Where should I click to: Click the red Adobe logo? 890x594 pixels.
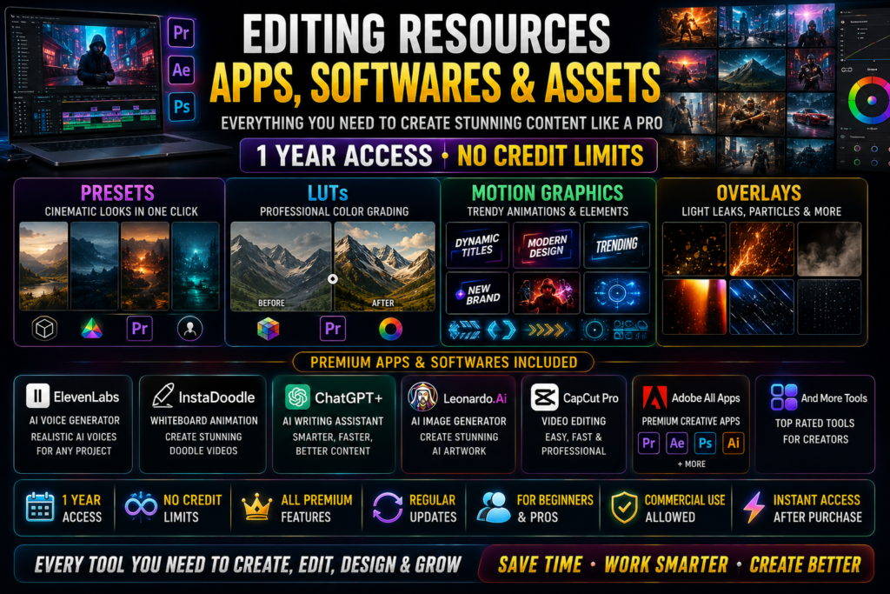click(x=654, y=397)
